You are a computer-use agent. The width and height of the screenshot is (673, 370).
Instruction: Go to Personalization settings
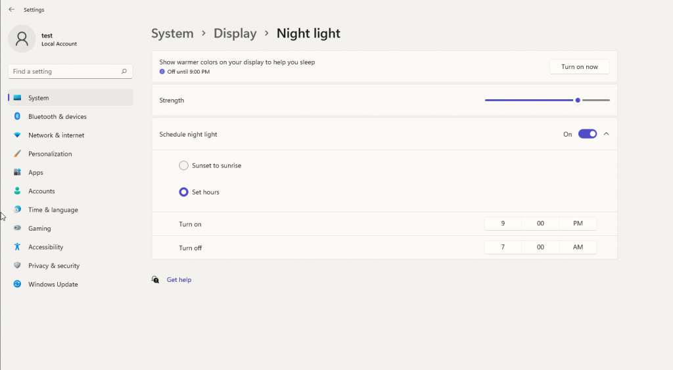[x=70, y=154]
